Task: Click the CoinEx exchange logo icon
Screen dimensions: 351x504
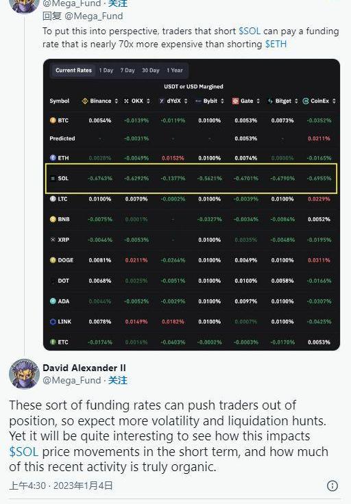Action: click(x=306, y=101)
